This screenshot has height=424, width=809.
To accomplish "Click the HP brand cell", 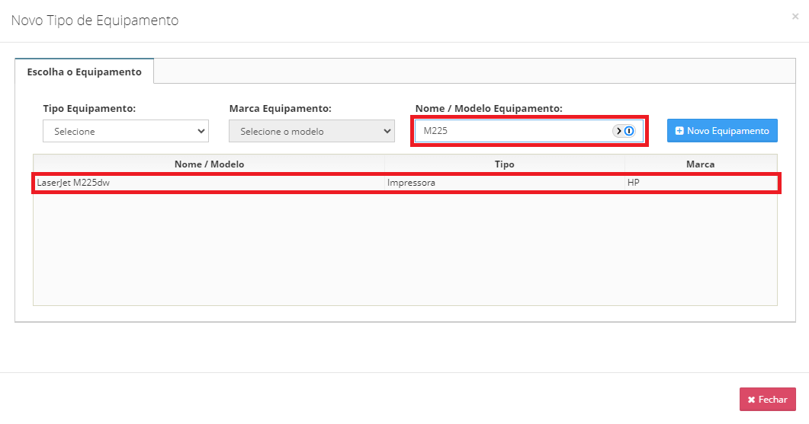I will 701,183.
